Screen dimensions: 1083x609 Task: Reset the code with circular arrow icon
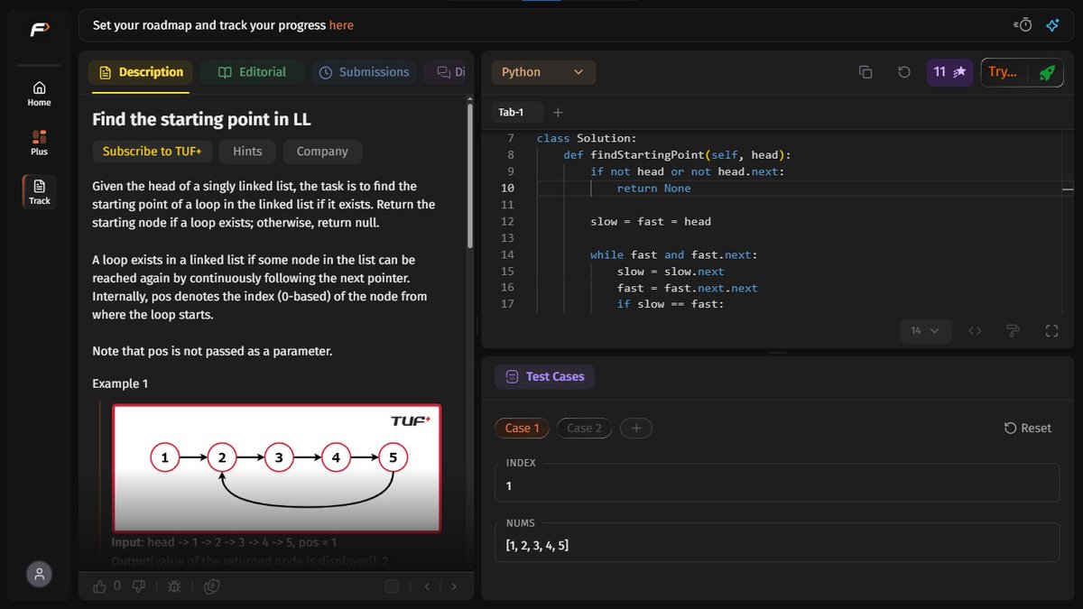point(903,72)
